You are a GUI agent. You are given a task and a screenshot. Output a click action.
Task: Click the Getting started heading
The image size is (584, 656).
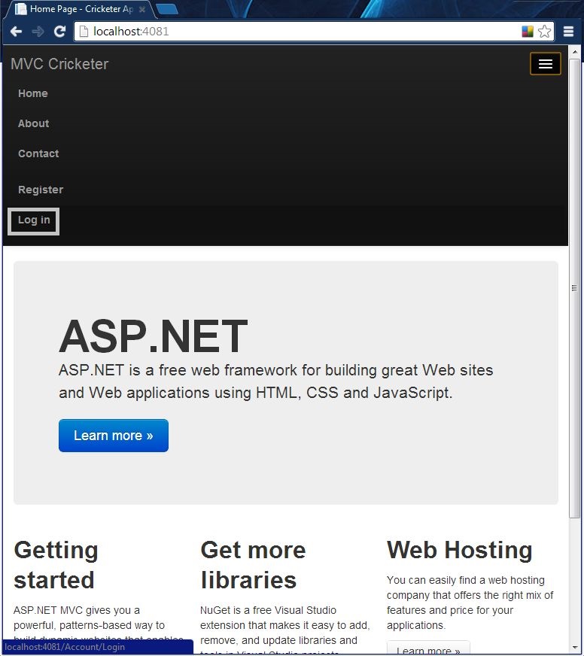[x=56, y=565]
